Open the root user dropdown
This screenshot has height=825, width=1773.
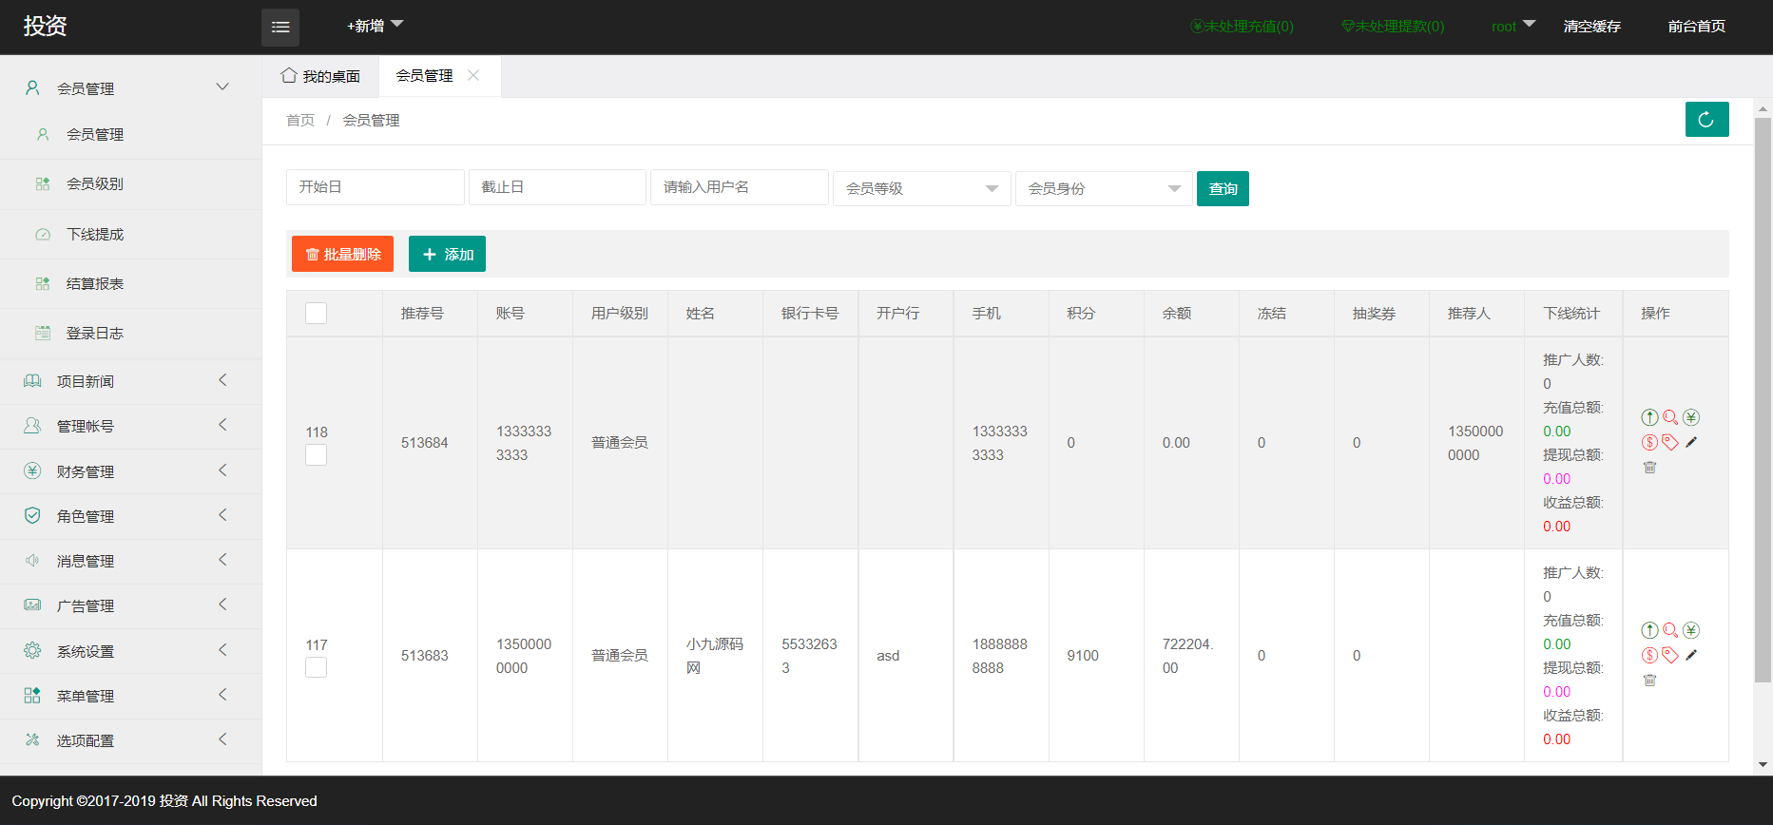[x=1513, y=26]
